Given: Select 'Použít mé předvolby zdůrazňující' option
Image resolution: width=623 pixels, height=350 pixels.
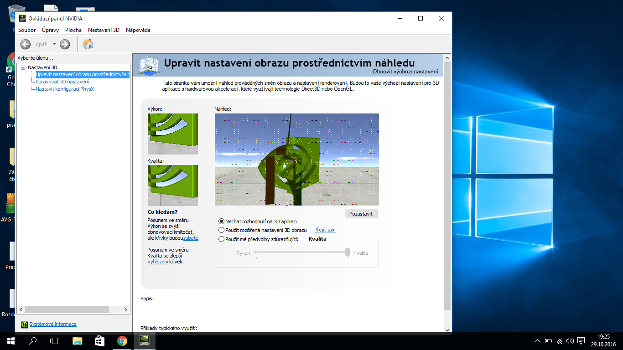Looking at the screenshot, I should (259, 239).
